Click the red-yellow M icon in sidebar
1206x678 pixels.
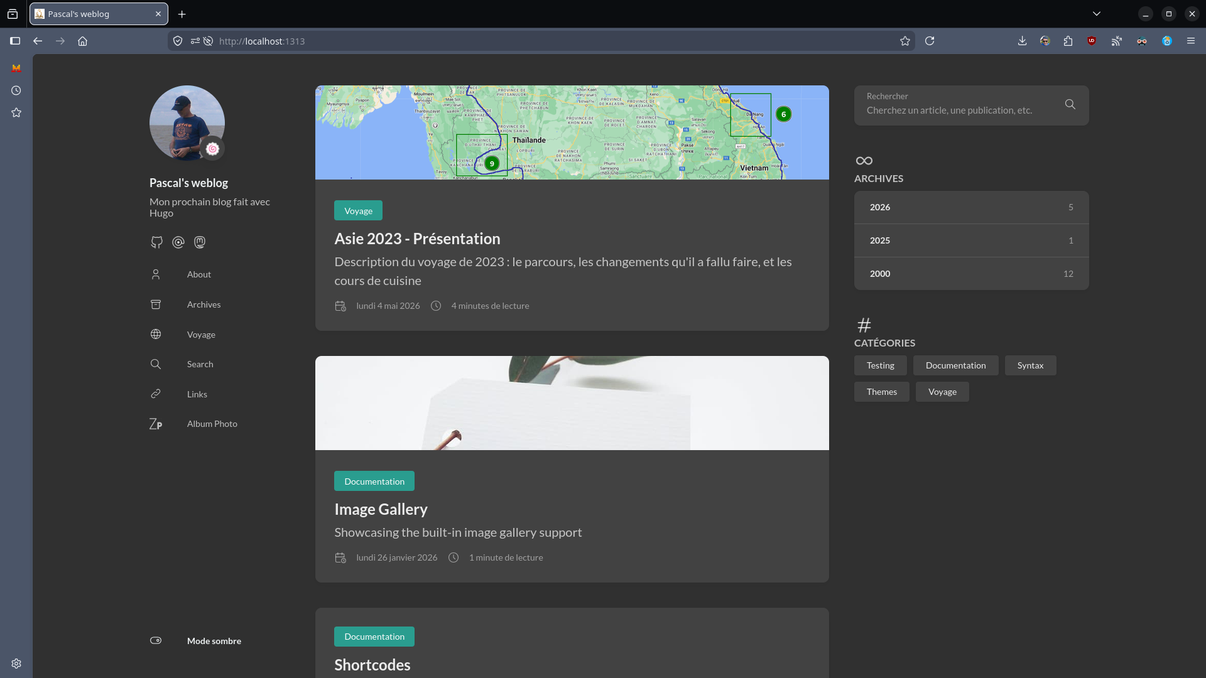[x=16, y=68]
